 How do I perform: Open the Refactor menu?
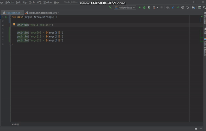[10, 2]
